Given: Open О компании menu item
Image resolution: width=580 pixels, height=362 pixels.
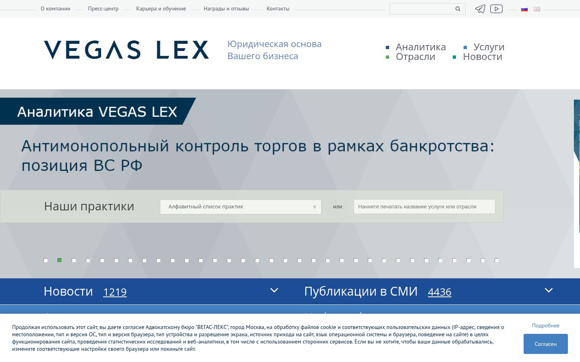Looking at the screenshot, I should click(56, 8).
